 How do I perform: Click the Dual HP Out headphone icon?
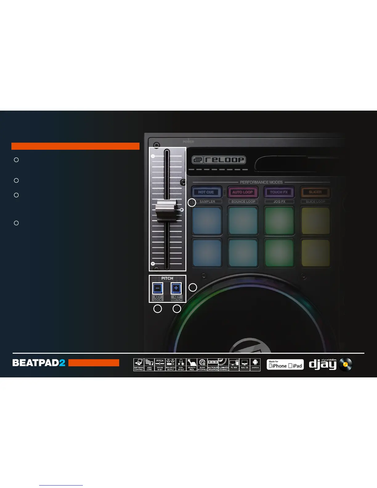181,365
